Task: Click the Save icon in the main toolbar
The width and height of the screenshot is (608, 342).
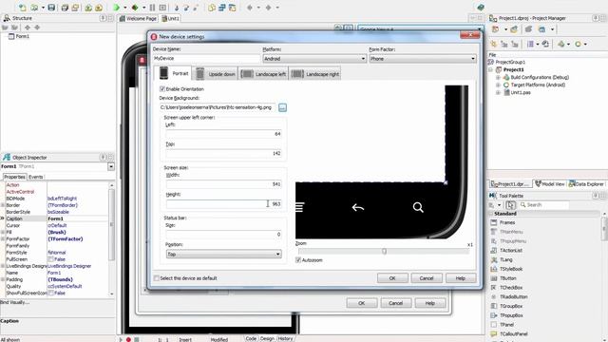Action: click(51, 8)
